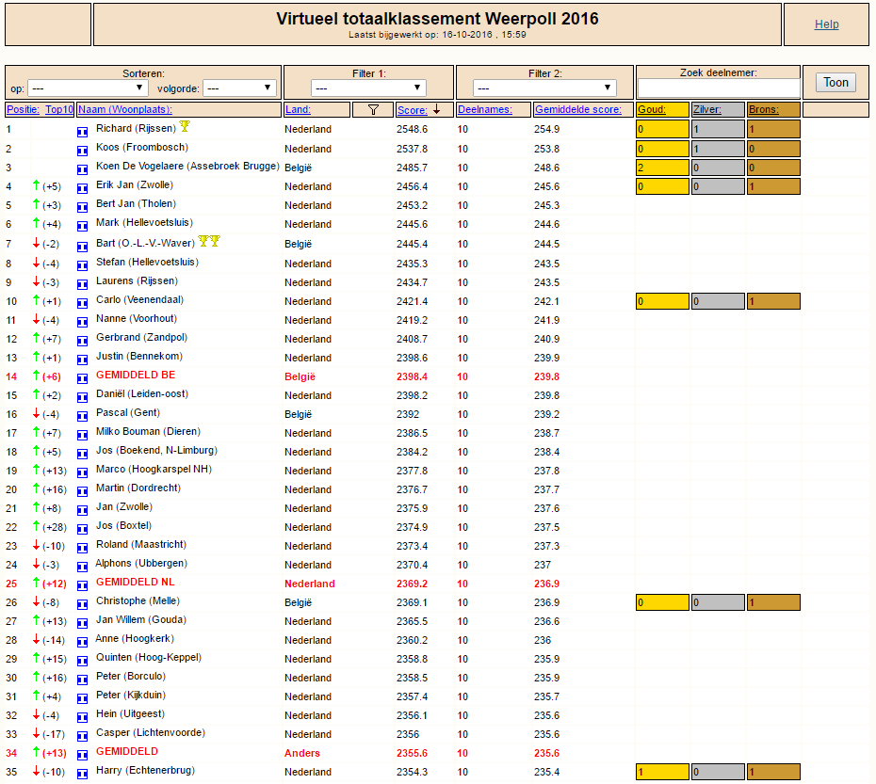Open the Help link
The width and height of the screenshot is (876, 784).
826,24
